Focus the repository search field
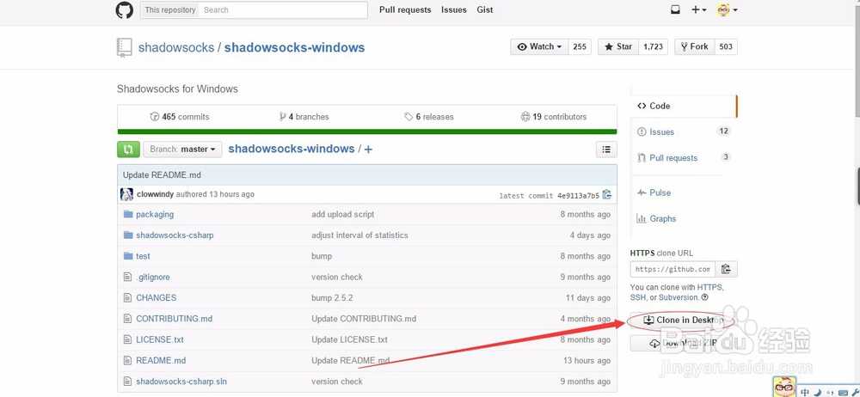Viewport: 860px width, 397px height. [283, 9]
